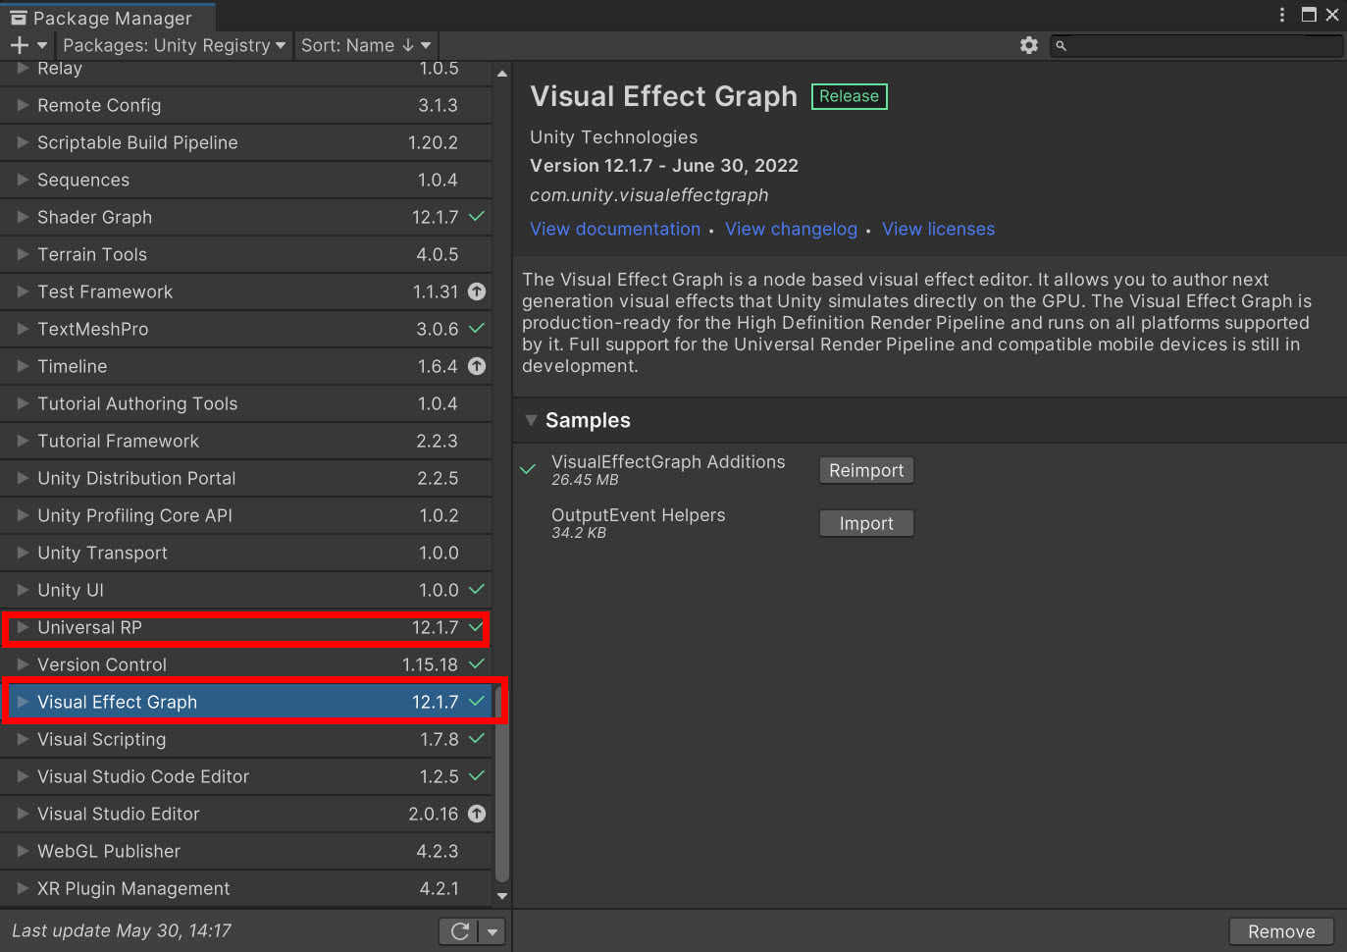The width and height of the screenshot is (1347, 952).
Task: Select the Tutorial Authoring Tools package
Action: pos(245,403)
